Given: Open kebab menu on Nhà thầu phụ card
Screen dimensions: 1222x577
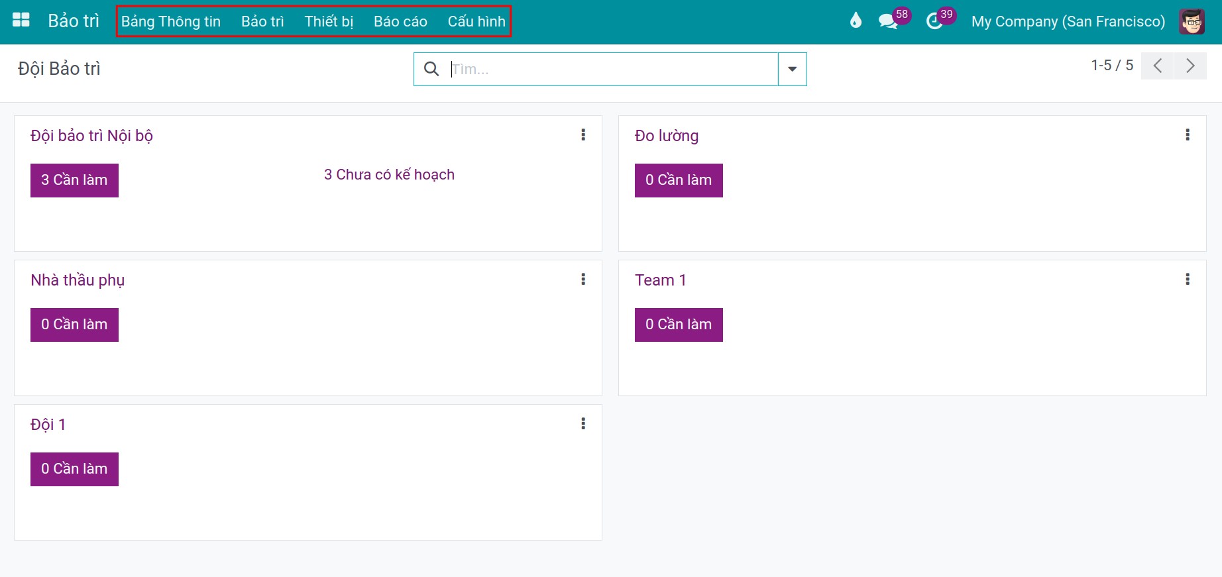Looking at the screenshot, I should 583,280.
